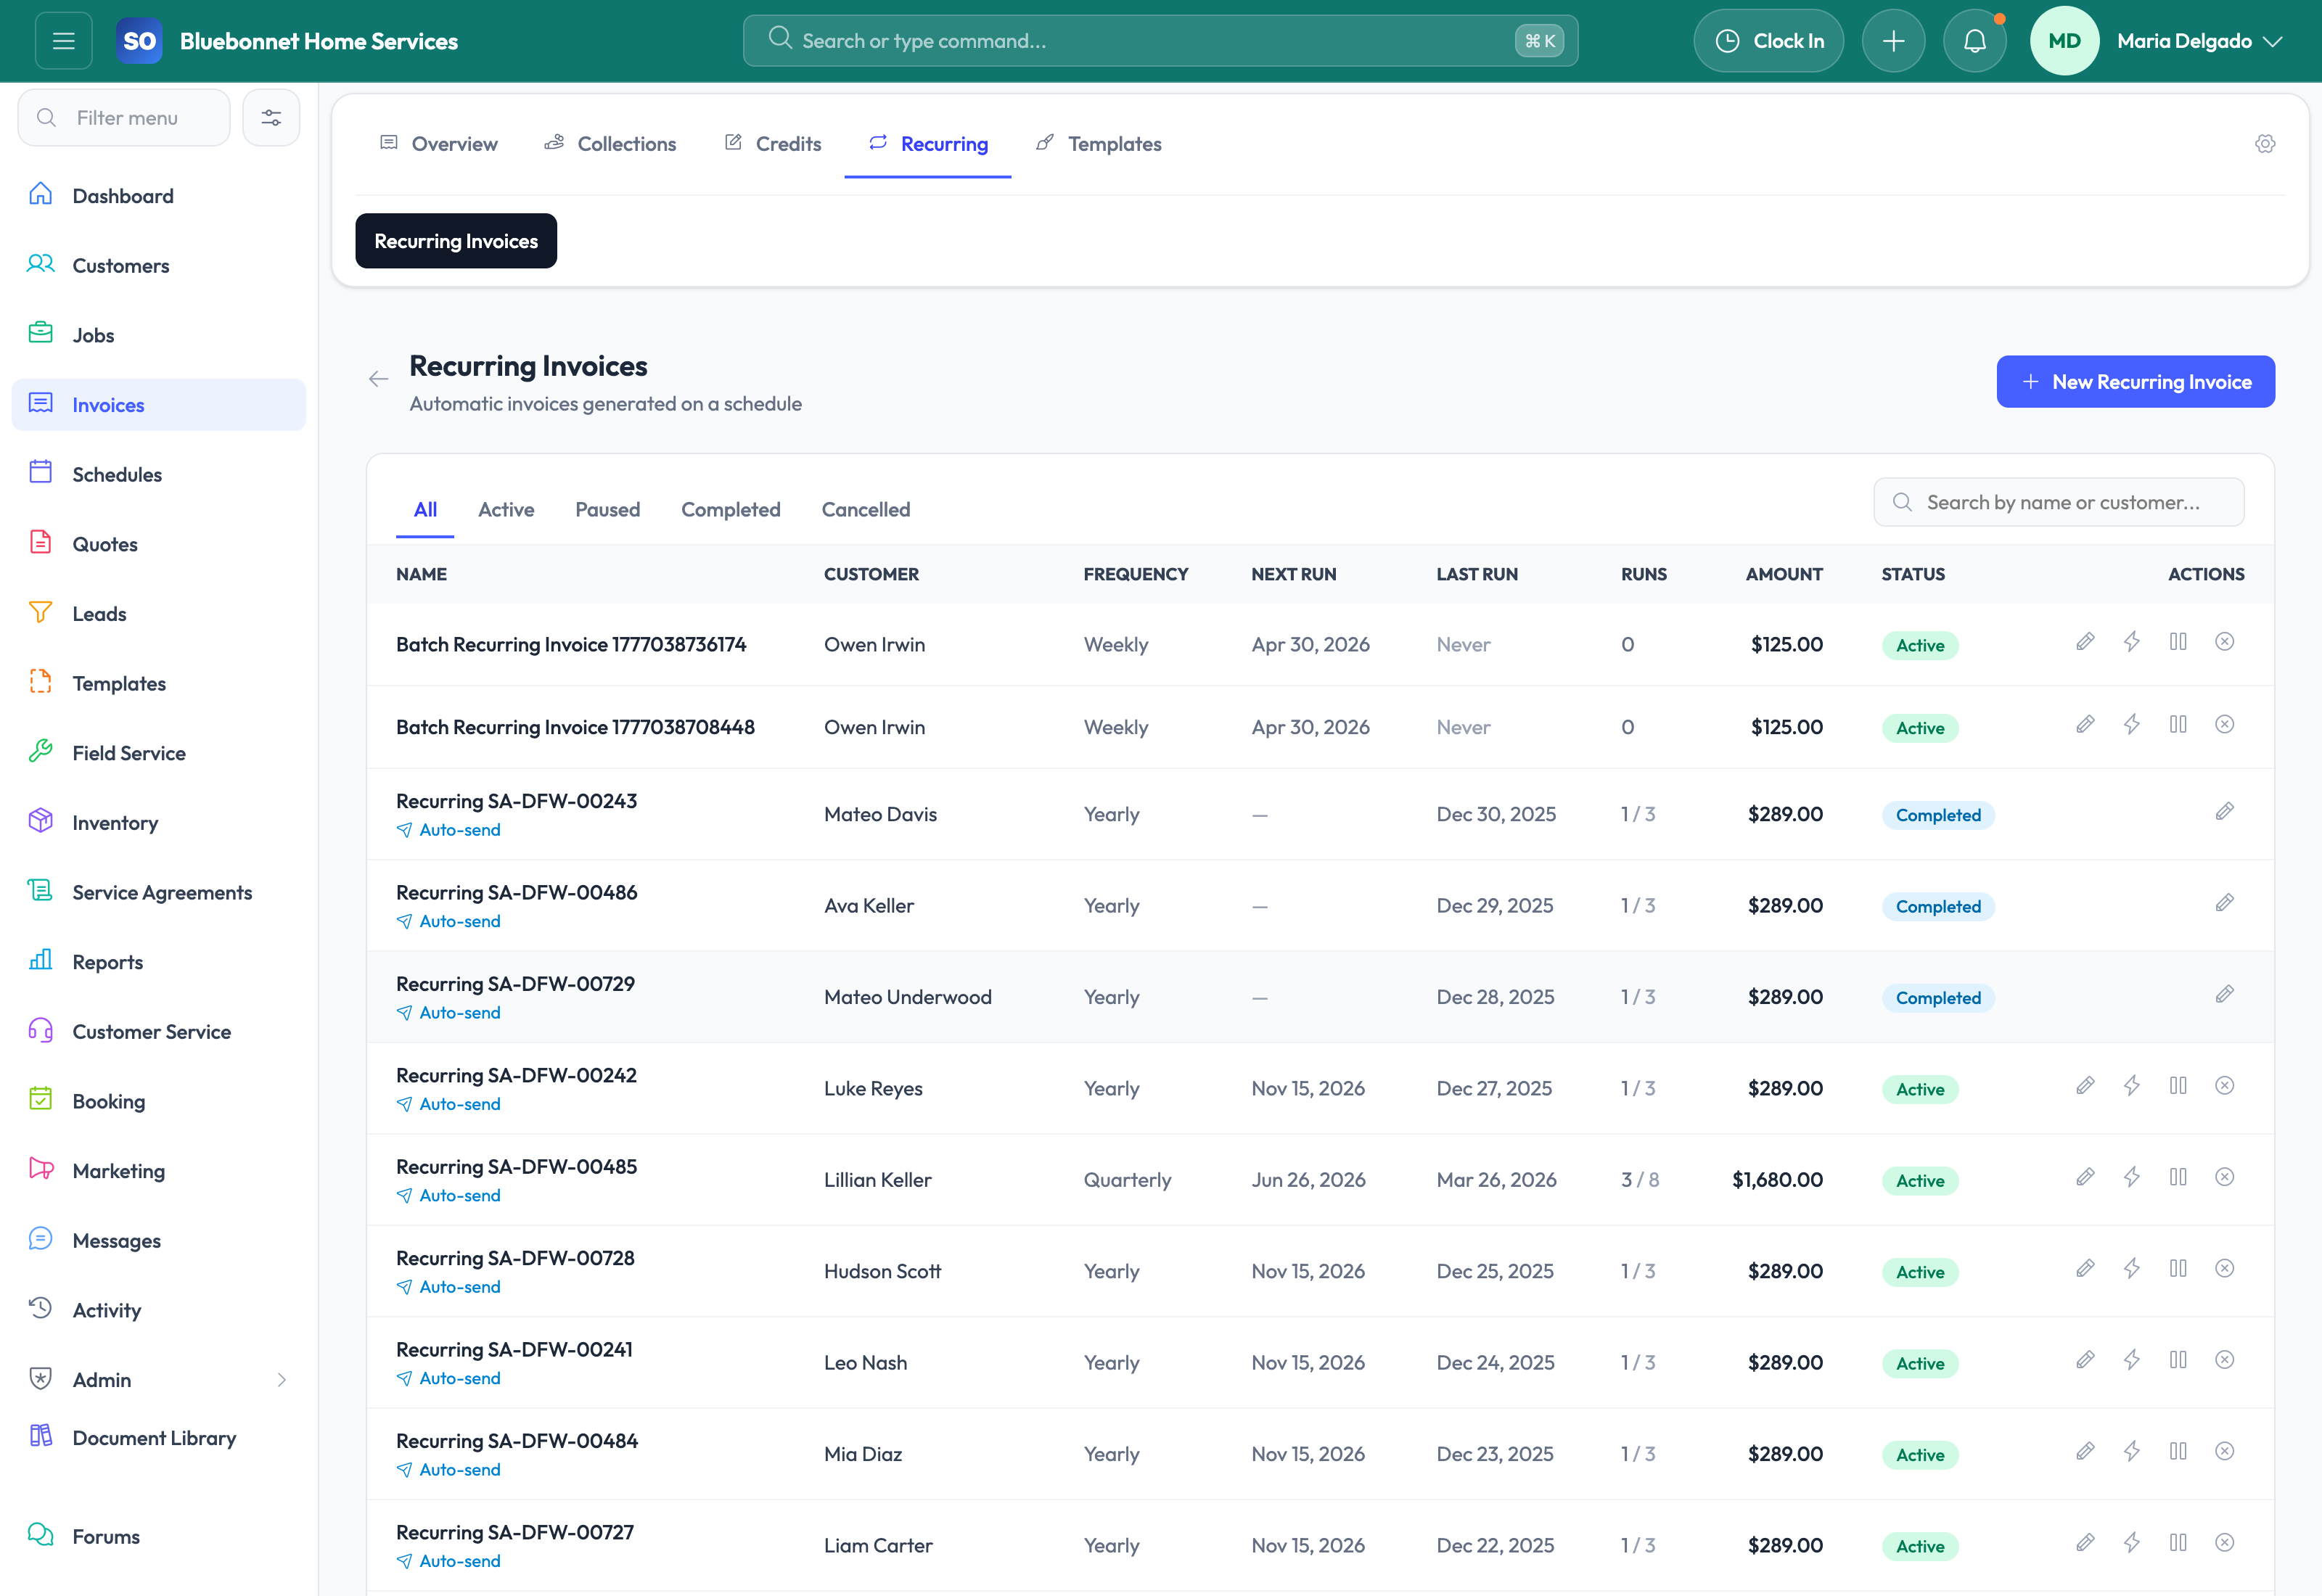Click the MD profile avatar
The image size is (2322, 1596).
(x=2064, y=41)
